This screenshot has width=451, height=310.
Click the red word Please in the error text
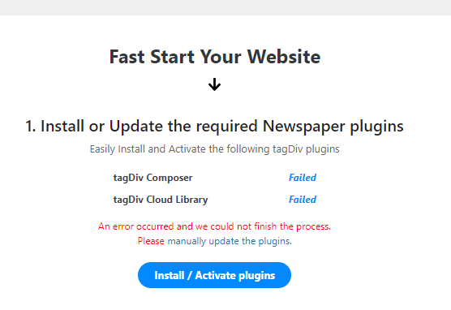(x=151, y=241)
